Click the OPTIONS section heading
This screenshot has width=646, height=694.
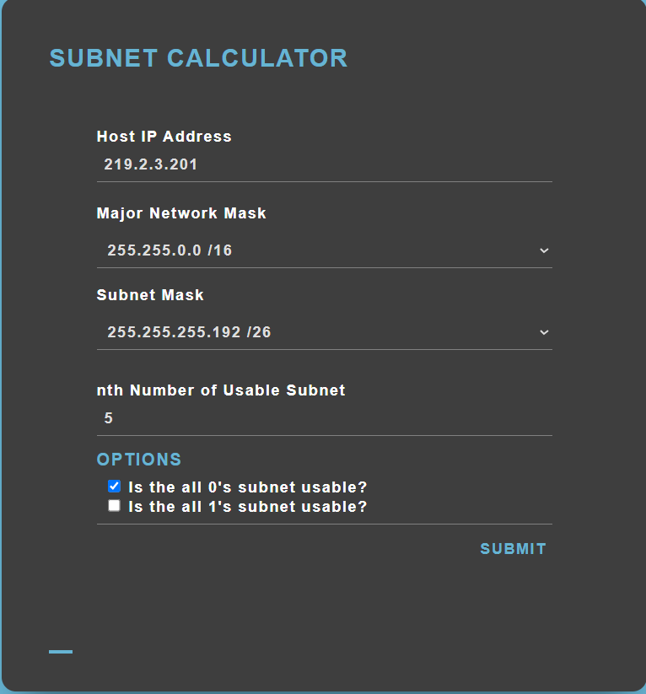click(138, 460)
